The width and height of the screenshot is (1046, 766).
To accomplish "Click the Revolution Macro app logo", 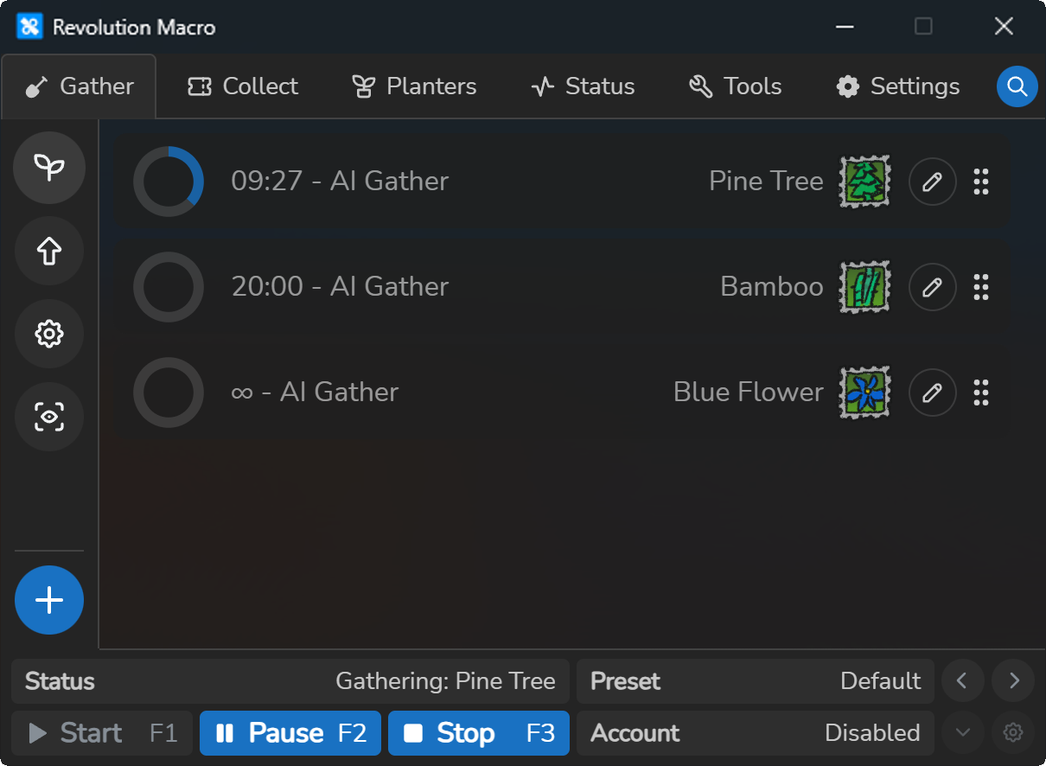I will [29, 27].
